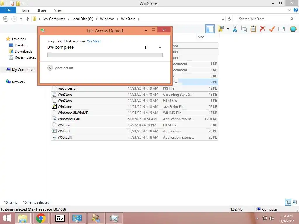Select the WSError HTM file
The image size is (299, 224).
(135, 125)
